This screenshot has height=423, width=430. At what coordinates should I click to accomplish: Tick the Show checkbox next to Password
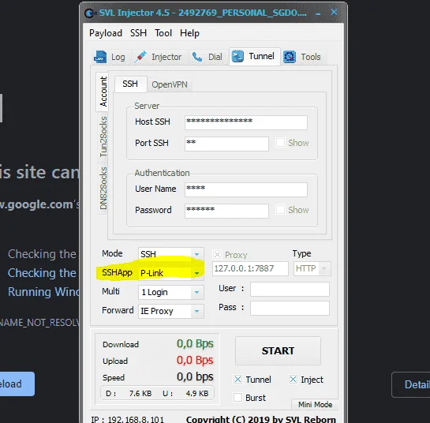(x=280, y=210)
